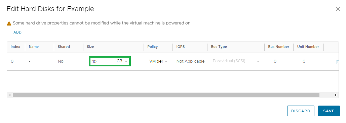Click the ADD link to add disk
Screen dimensions: 346x123
[17, 33]
